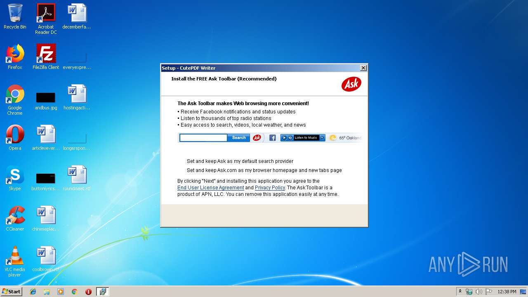Viewport: 528px width, 297px height.
Task: Launch Opera from the desktop
Action: [15, 138]
